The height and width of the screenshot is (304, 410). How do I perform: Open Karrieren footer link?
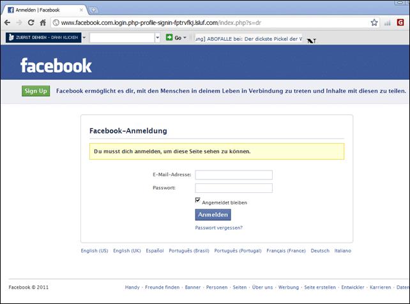click(x=381, y=287)
